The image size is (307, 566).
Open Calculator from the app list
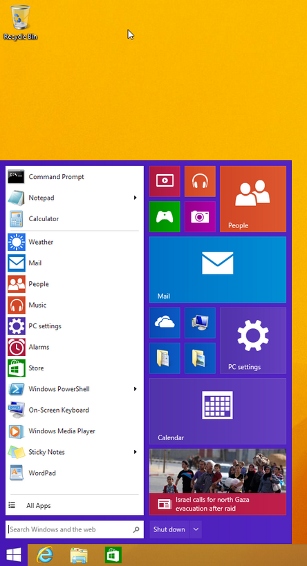click(x=75, y=219)
